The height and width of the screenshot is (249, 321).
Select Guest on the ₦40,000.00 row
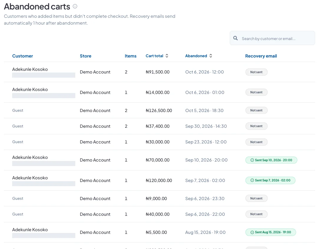tap(17, 214)
